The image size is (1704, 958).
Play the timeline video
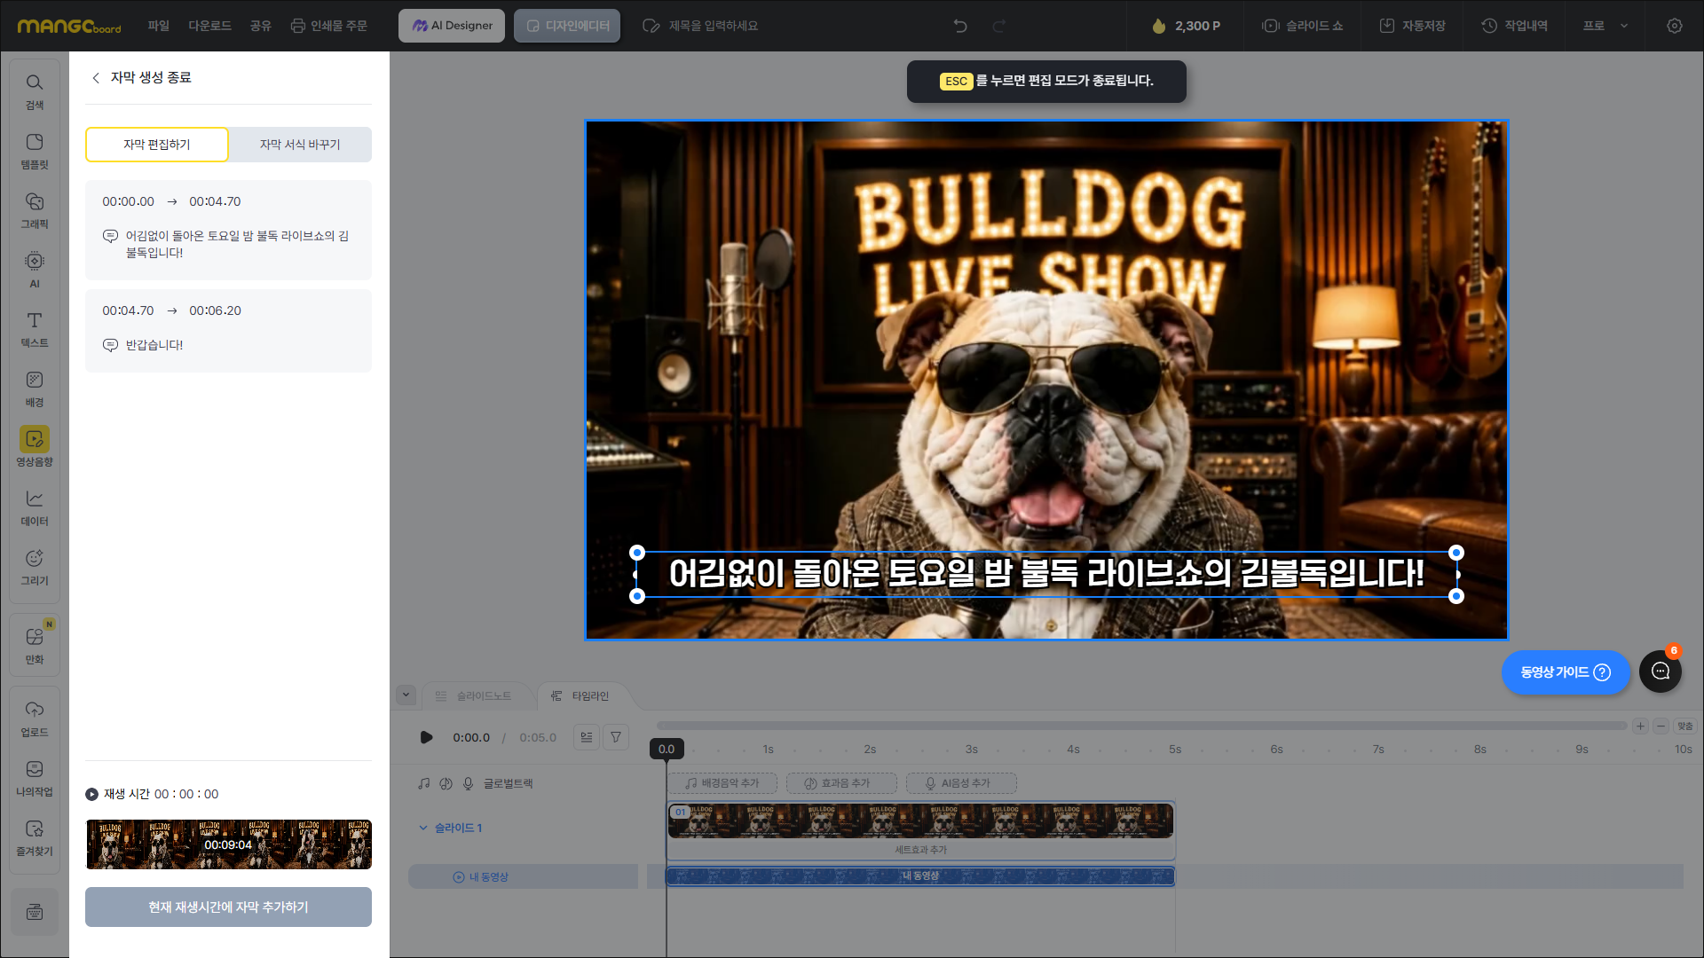426,737
